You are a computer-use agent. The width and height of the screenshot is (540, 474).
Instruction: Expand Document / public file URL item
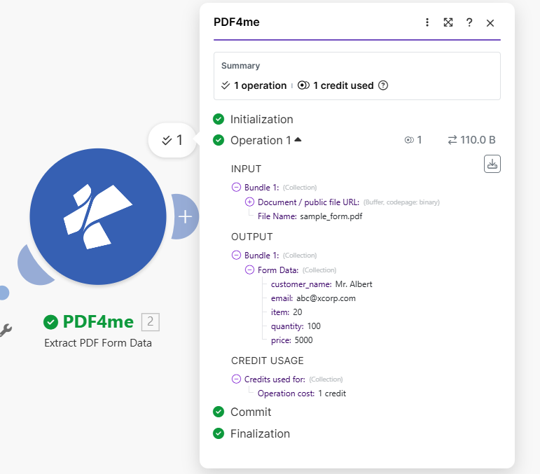(x=249, y=202)
